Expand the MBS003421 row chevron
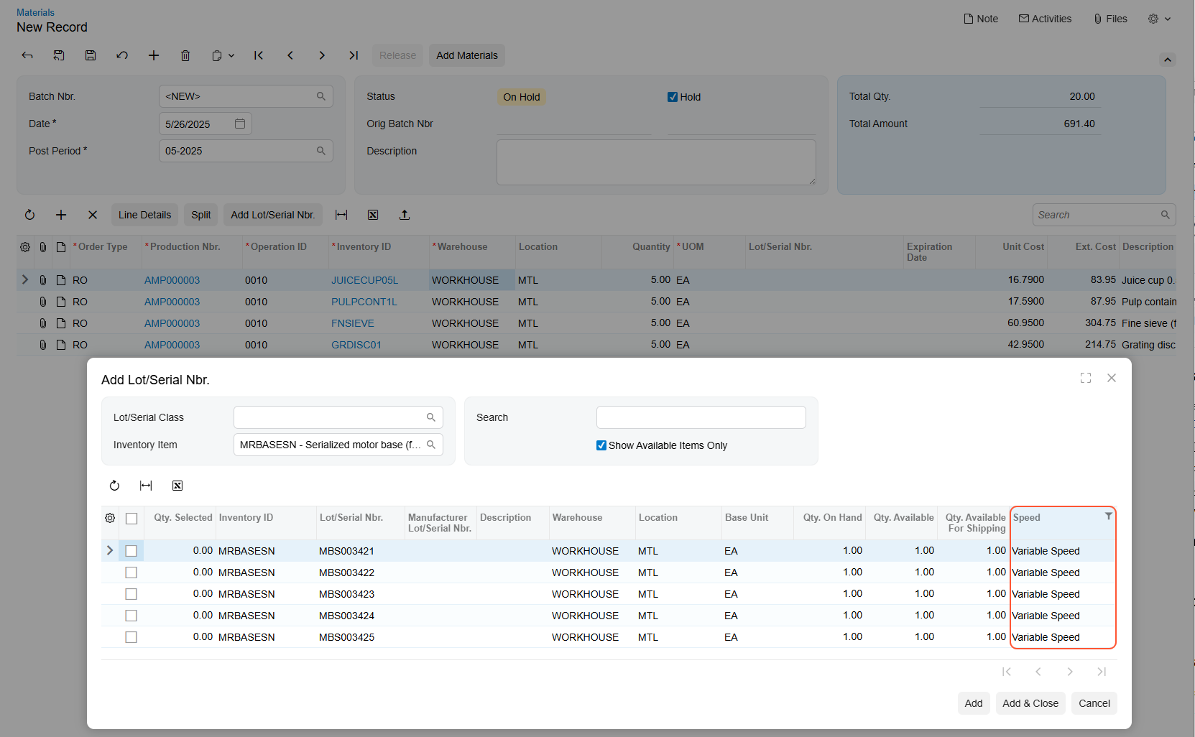This screenshot has height=737, width=1195. coord(110,550)
